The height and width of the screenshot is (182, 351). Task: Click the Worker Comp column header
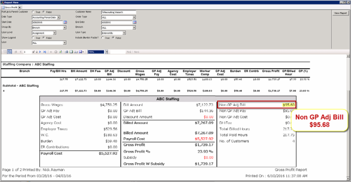point(205,73)
